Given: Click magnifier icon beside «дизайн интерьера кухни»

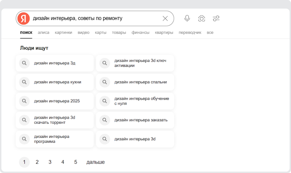Looking at the screenshot, I should [24, 82].
